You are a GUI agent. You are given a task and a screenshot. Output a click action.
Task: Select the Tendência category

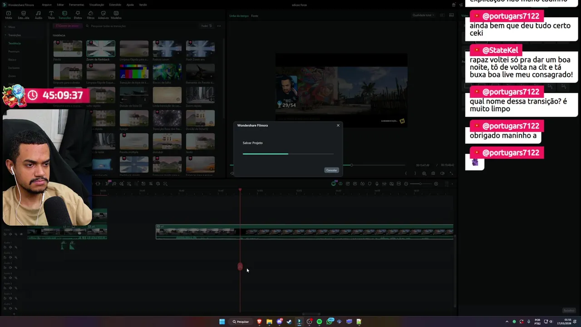[x=14, y=43]
